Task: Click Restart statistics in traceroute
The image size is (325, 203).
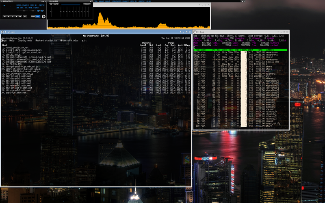Action: point(46,41)
